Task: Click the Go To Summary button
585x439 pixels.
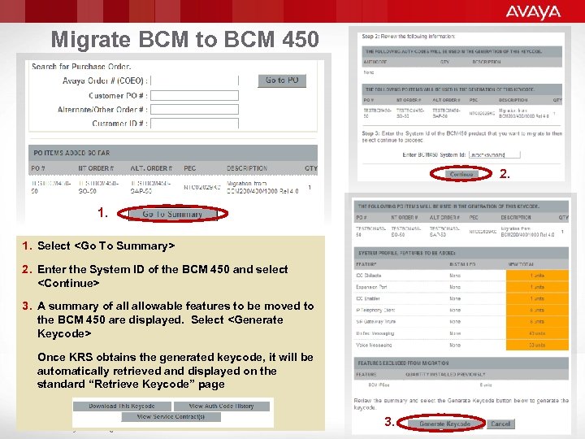Action: pos(173,214)
